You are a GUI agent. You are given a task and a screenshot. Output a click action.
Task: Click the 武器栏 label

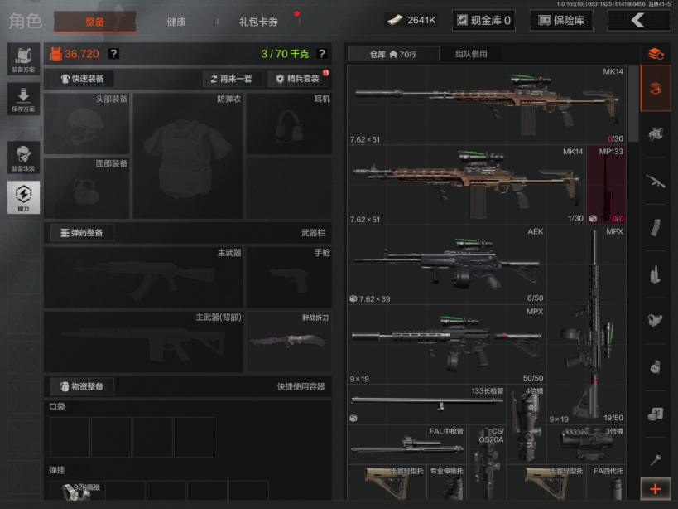point(313,233)
